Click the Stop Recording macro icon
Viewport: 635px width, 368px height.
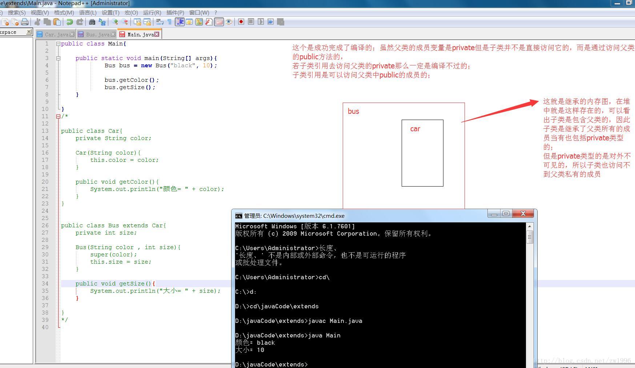tap(251, 22)
